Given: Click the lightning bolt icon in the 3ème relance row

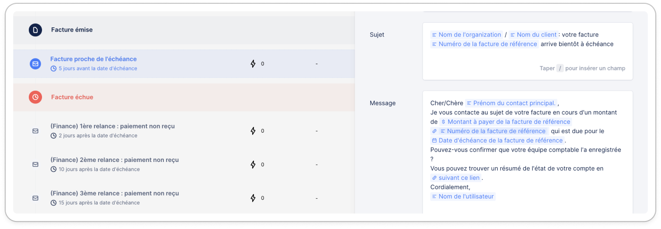Looking at the screenshot, I should [253, 198].
